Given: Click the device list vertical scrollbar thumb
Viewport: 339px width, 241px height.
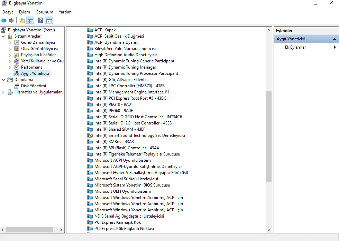Looking at the screenshot, I should [269, 137].
